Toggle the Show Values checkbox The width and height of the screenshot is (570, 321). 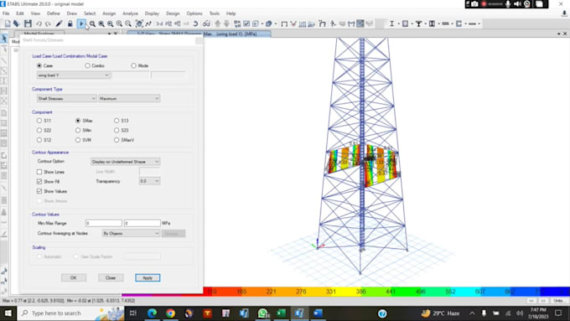39,191
